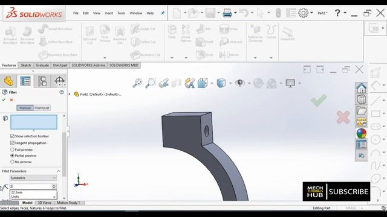Click the Manual fillet button
The height and width of the screenshot is (217, 387).
pos(25,108)
